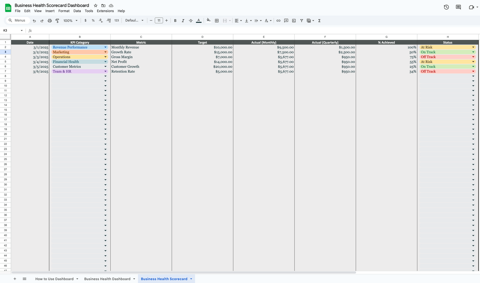The height and width of the screenshot is (283, 480).
Task: Click the insert chart icon
Action: click(294, 21)
